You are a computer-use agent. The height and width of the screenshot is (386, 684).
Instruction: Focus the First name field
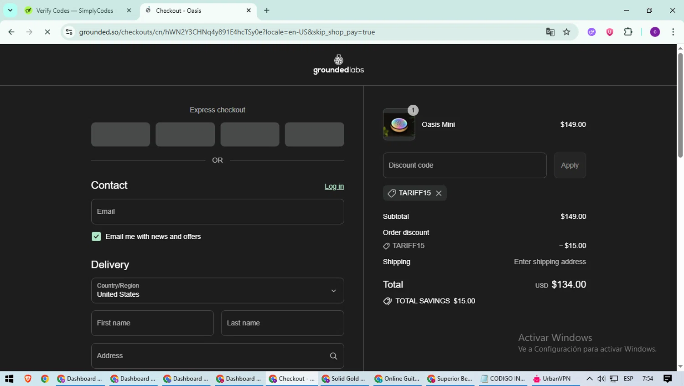point(152,323)
